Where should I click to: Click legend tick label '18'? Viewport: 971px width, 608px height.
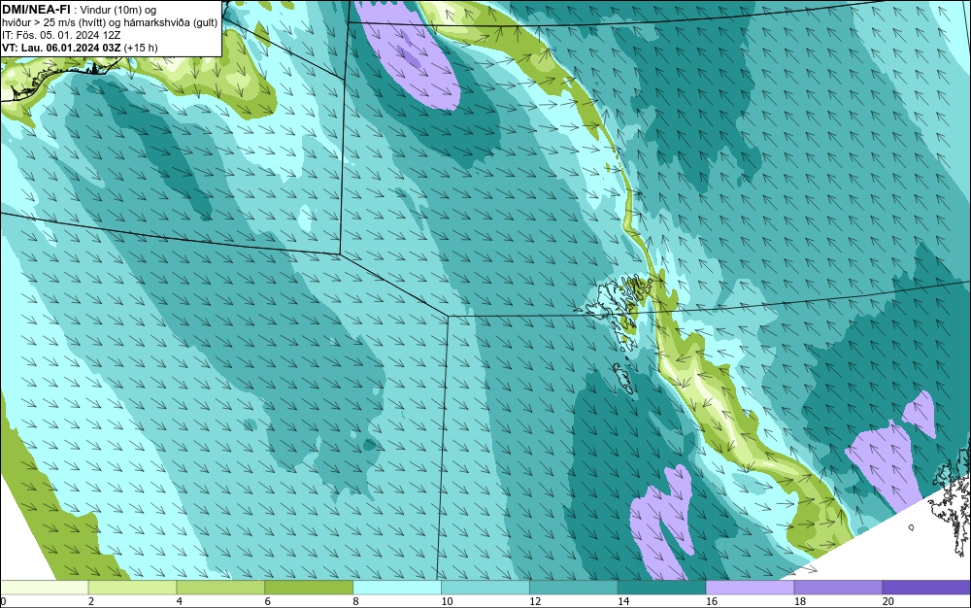coord(799,601)
